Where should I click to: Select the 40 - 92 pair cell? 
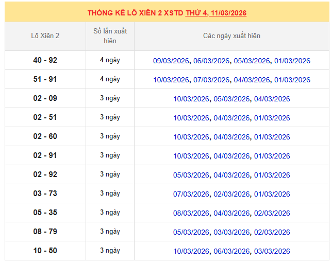(45, 60)
